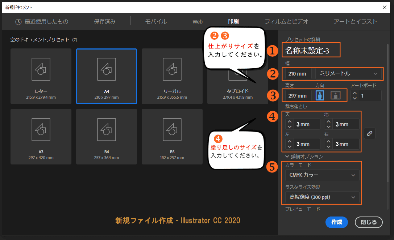Select the B5 preset

coord(172,136)
